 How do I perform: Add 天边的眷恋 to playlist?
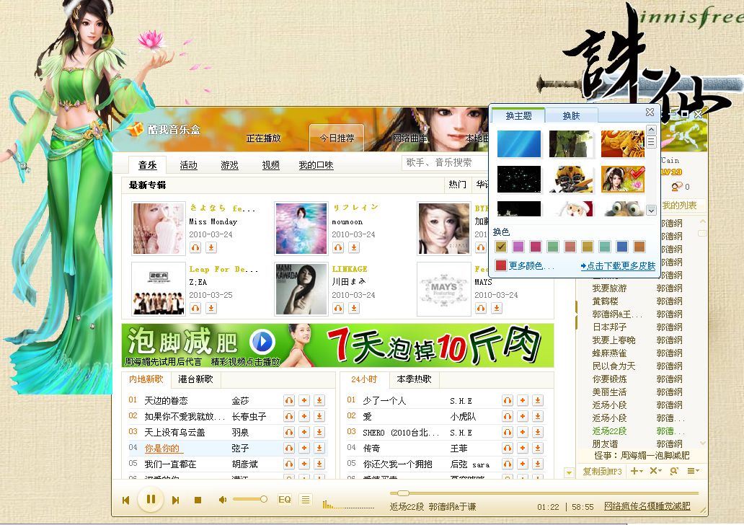304,401
